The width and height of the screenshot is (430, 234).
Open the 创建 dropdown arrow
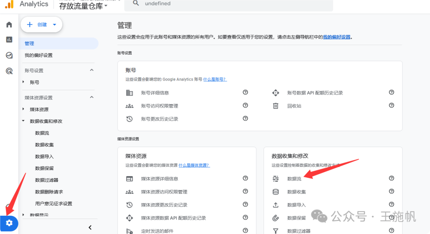click(x=55, y=25)
